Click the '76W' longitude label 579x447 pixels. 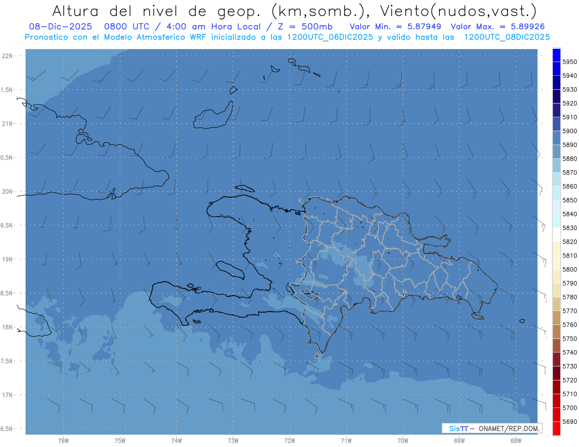(x=63, y=441)
